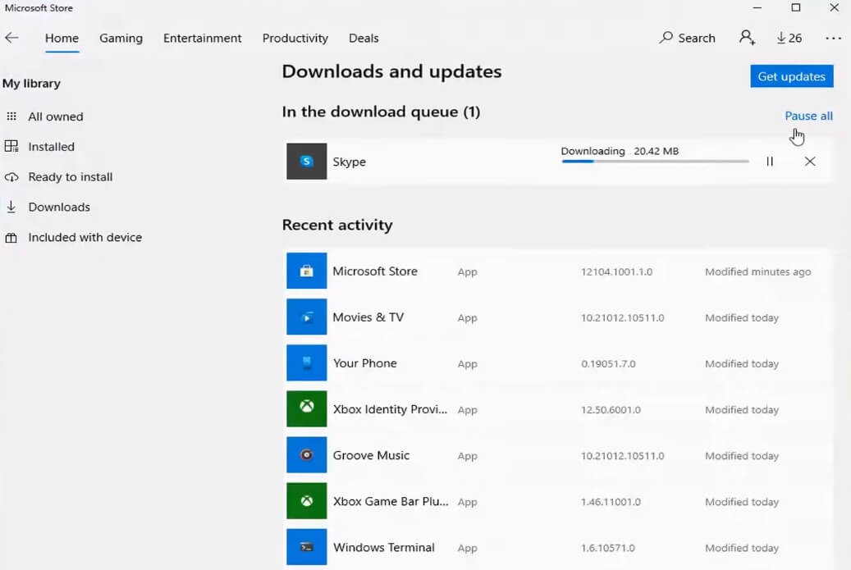Select Installed in My library

51,147
